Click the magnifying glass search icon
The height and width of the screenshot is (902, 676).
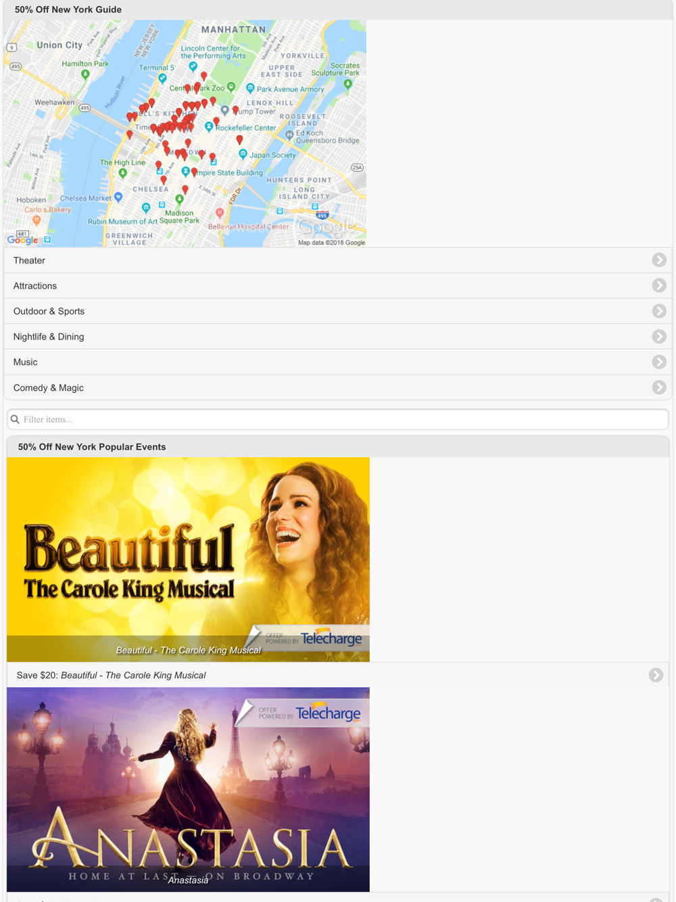pyautogui.click(x=15, y=419)
